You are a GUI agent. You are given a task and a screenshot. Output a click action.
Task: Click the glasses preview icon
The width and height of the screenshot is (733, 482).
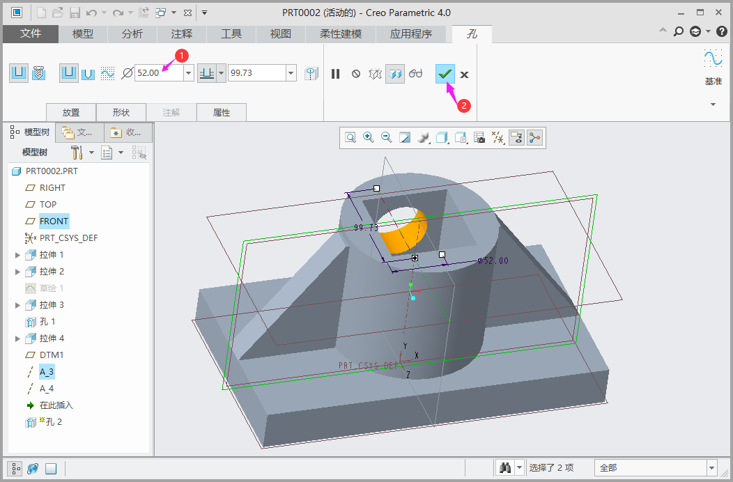pos(416,74)
